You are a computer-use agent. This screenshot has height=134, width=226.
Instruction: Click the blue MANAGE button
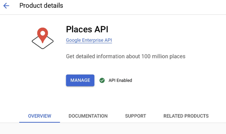tap(80, 80)
